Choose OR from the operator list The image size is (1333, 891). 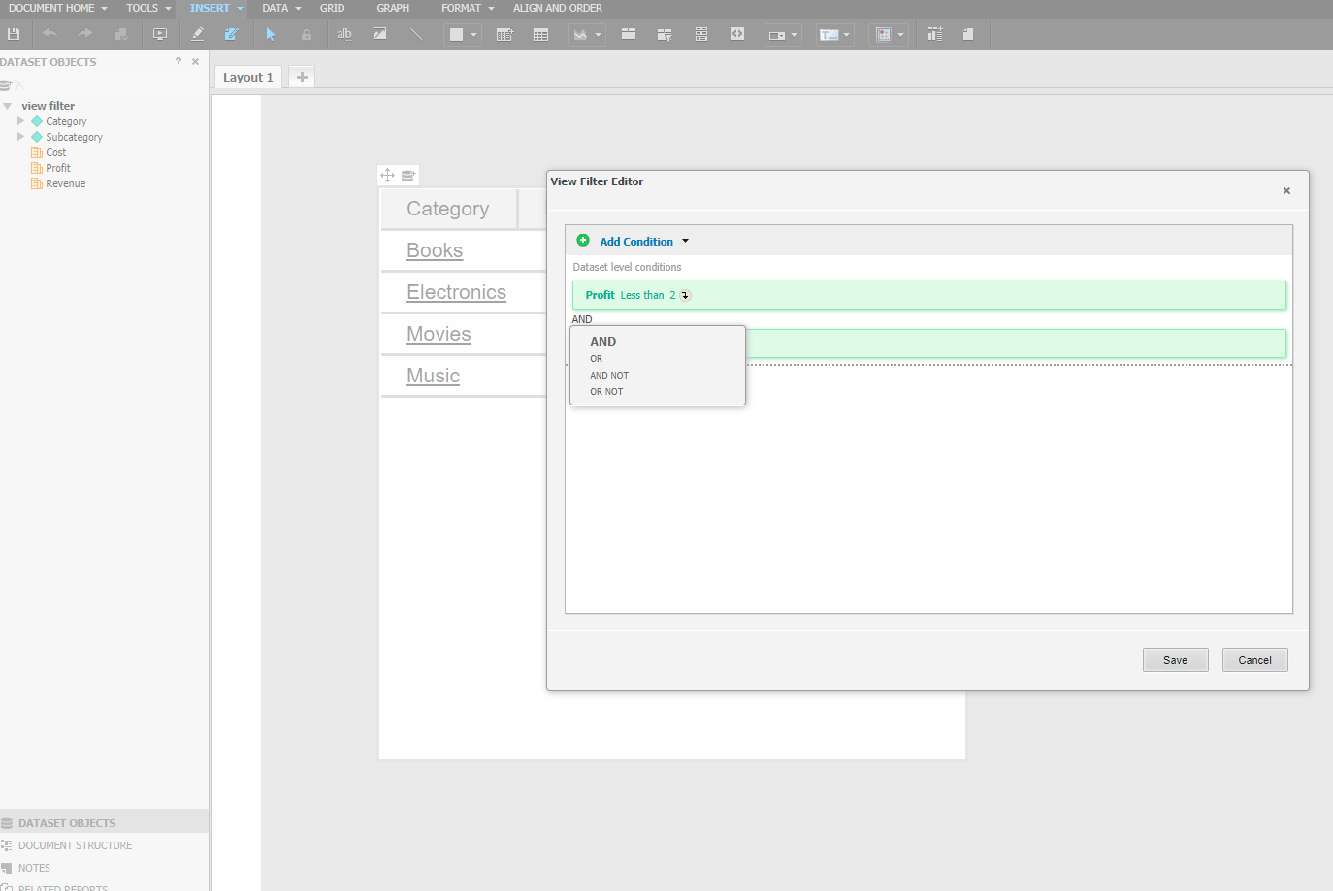click(596, 359)
